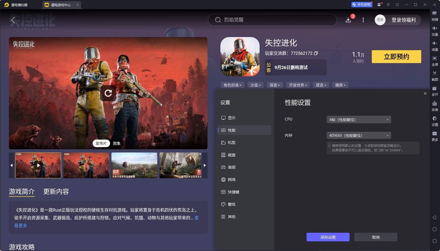Open the download manager with badge 3
Screen dimensions: 440x251
tap(348, 20)
